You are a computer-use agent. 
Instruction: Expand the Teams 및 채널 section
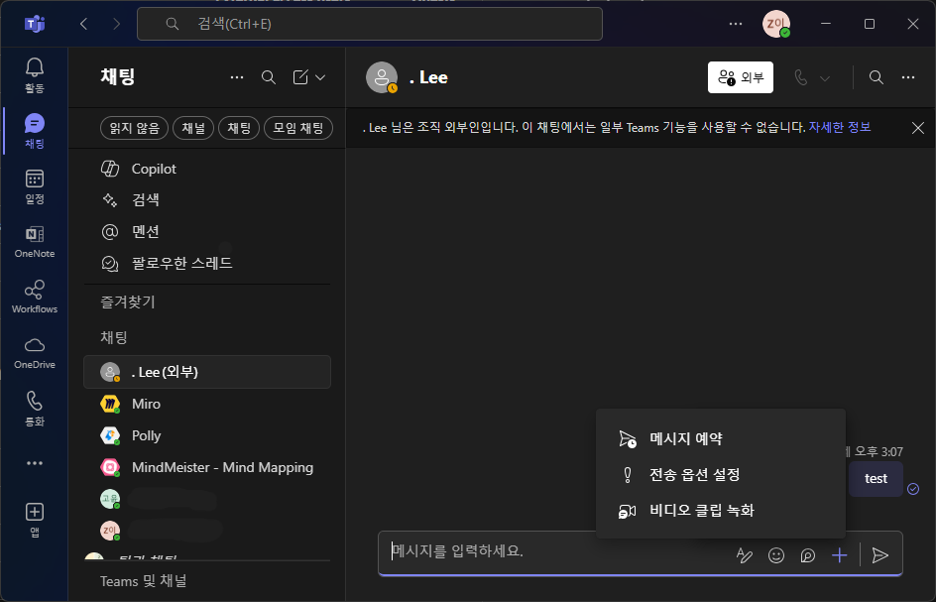[x=143, y=581]
